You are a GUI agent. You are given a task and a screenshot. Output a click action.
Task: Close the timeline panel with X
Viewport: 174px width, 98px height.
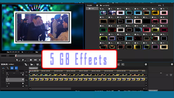pyautogui.click(x=146, y=64)
